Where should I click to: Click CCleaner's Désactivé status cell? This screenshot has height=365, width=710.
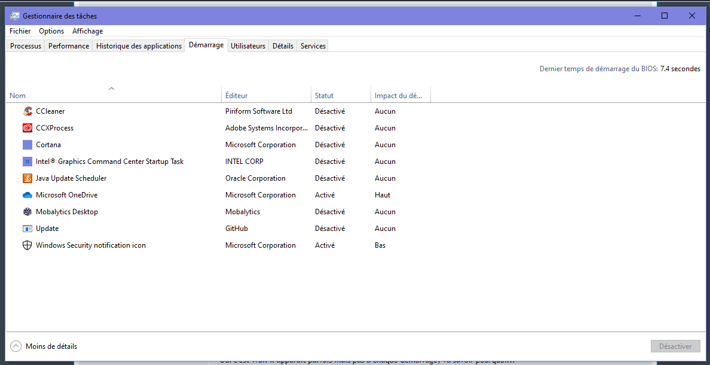(x=330, y=111)
